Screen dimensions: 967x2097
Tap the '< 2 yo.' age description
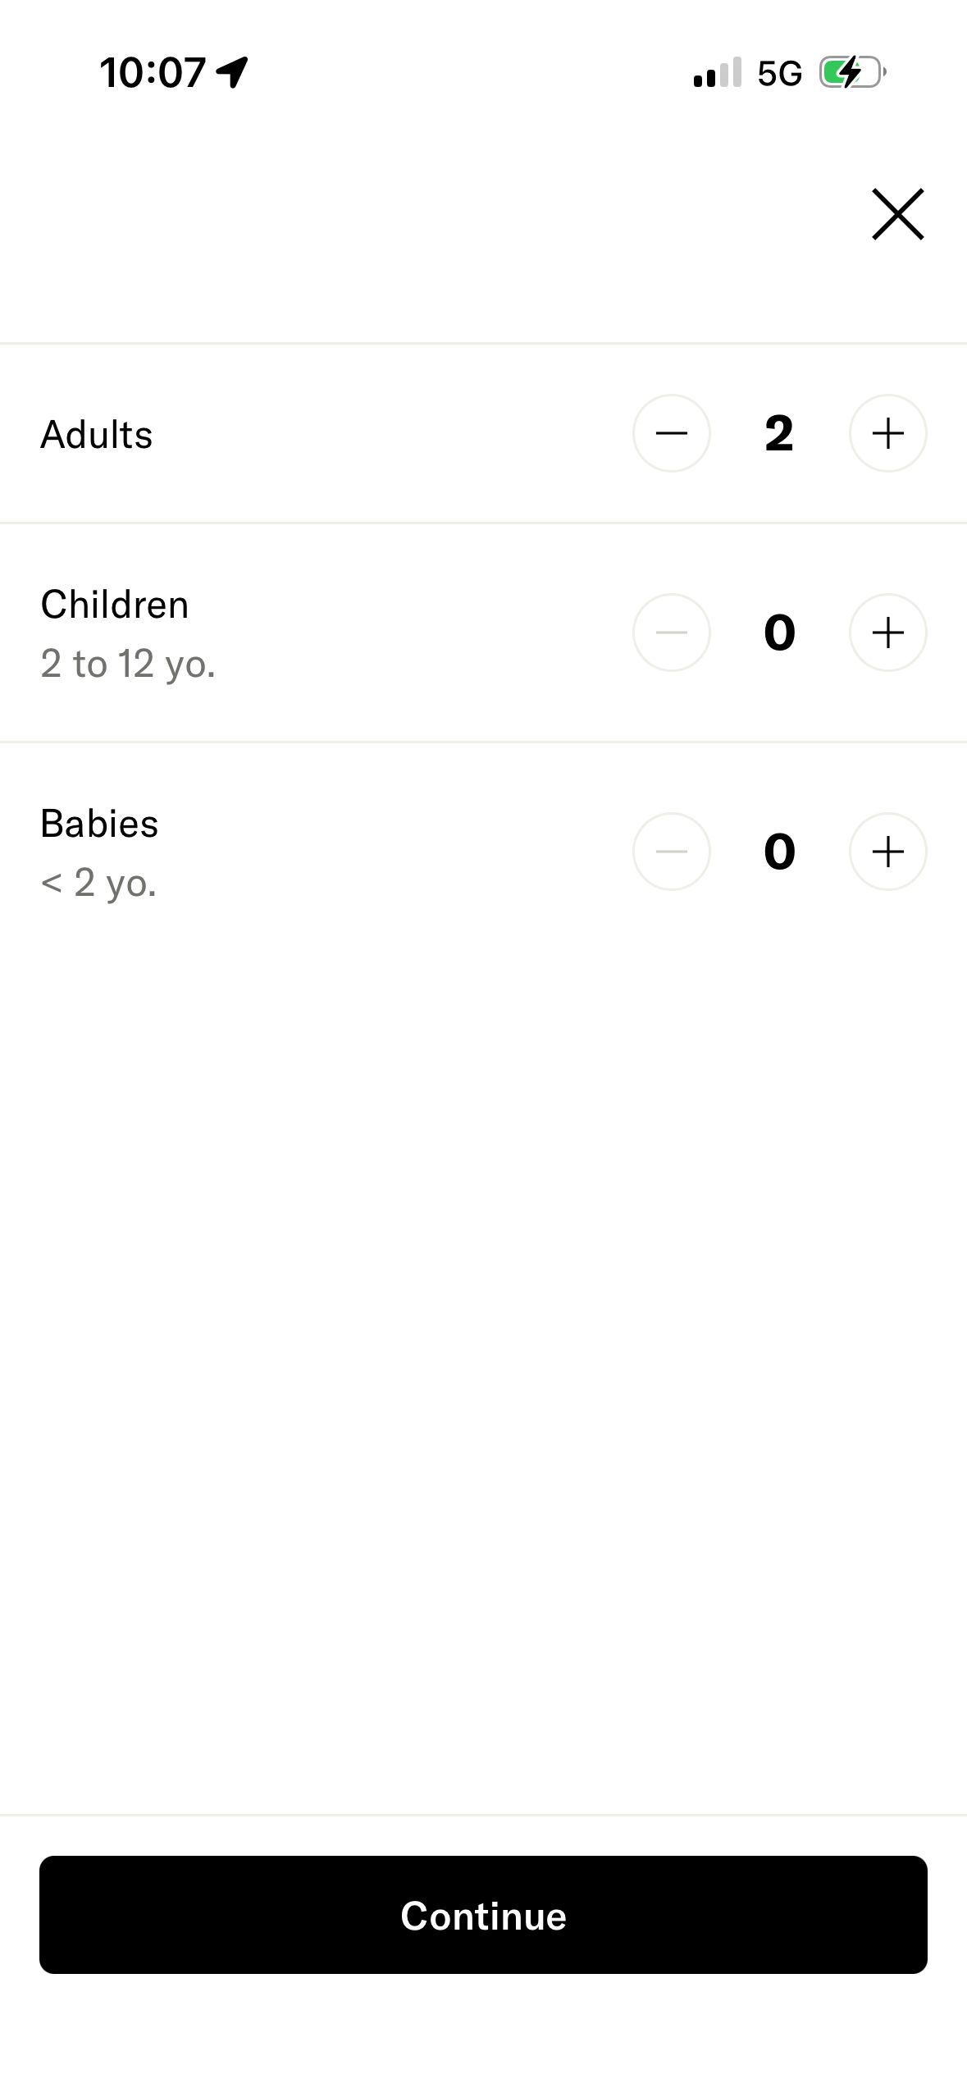(98, 883)
